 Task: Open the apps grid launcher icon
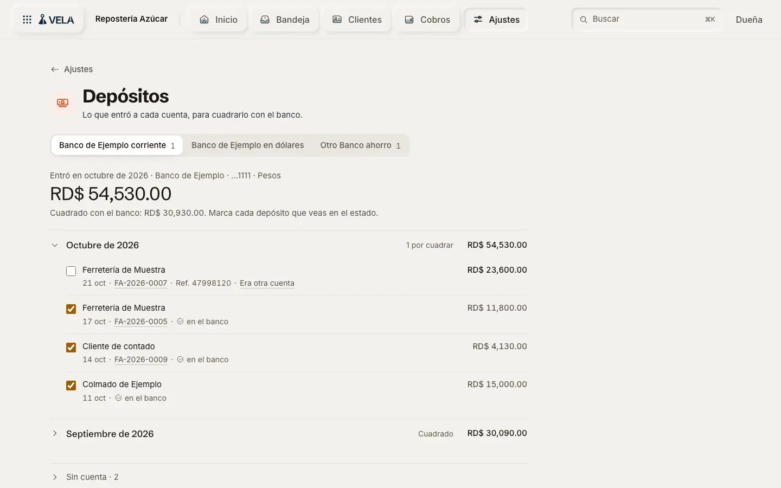click(x=27, y=20)
